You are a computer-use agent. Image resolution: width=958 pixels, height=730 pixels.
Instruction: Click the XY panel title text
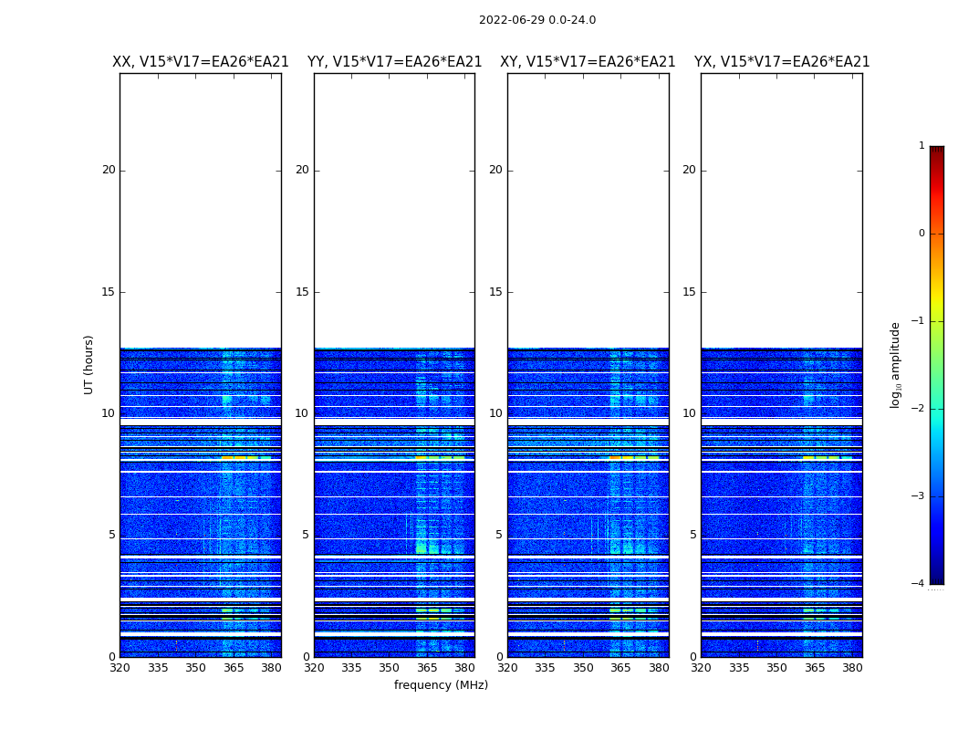click(x=588, y=62)
